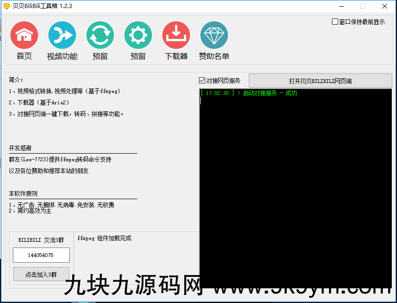The image size is (397, 303).
Task: Click 打开贝贝BILIBILI网页端 button
Action: pyautogui.click(x=321, y=80)
